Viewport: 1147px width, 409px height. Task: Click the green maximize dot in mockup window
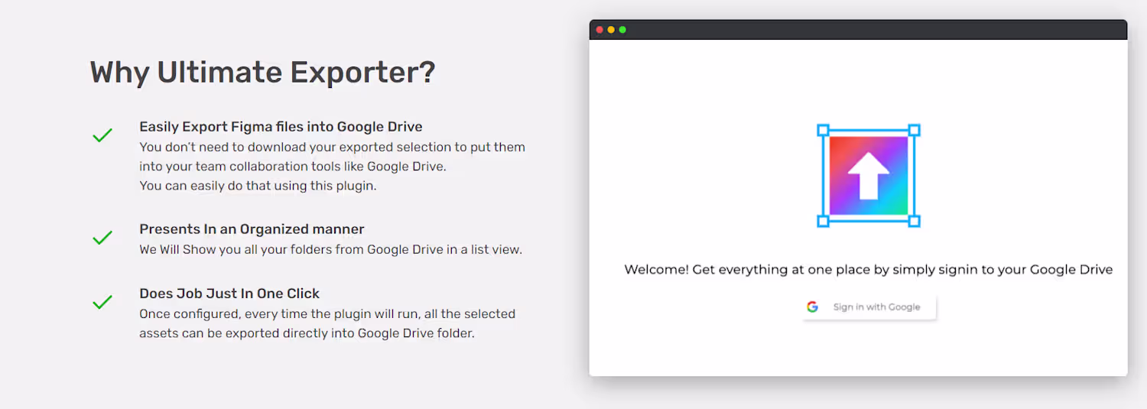click(x=622, y=30)
